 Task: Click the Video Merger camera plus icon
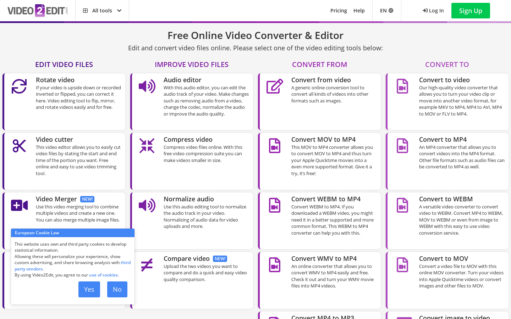[x=19, y=205]
